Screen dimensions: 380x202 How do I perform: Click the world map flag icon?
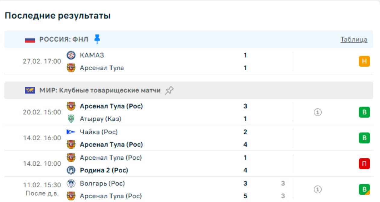tap(30, 90)
